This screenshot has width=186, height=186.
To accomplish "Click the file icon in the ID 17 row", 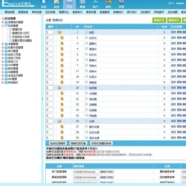I will tap(62, 71).
